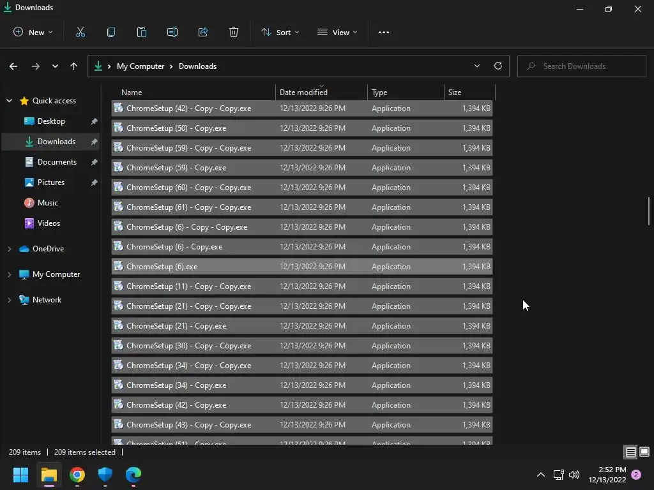Viewport: 654px width, 490px height.
Task: Go up one folder level arrow
Action: point(74,66)
